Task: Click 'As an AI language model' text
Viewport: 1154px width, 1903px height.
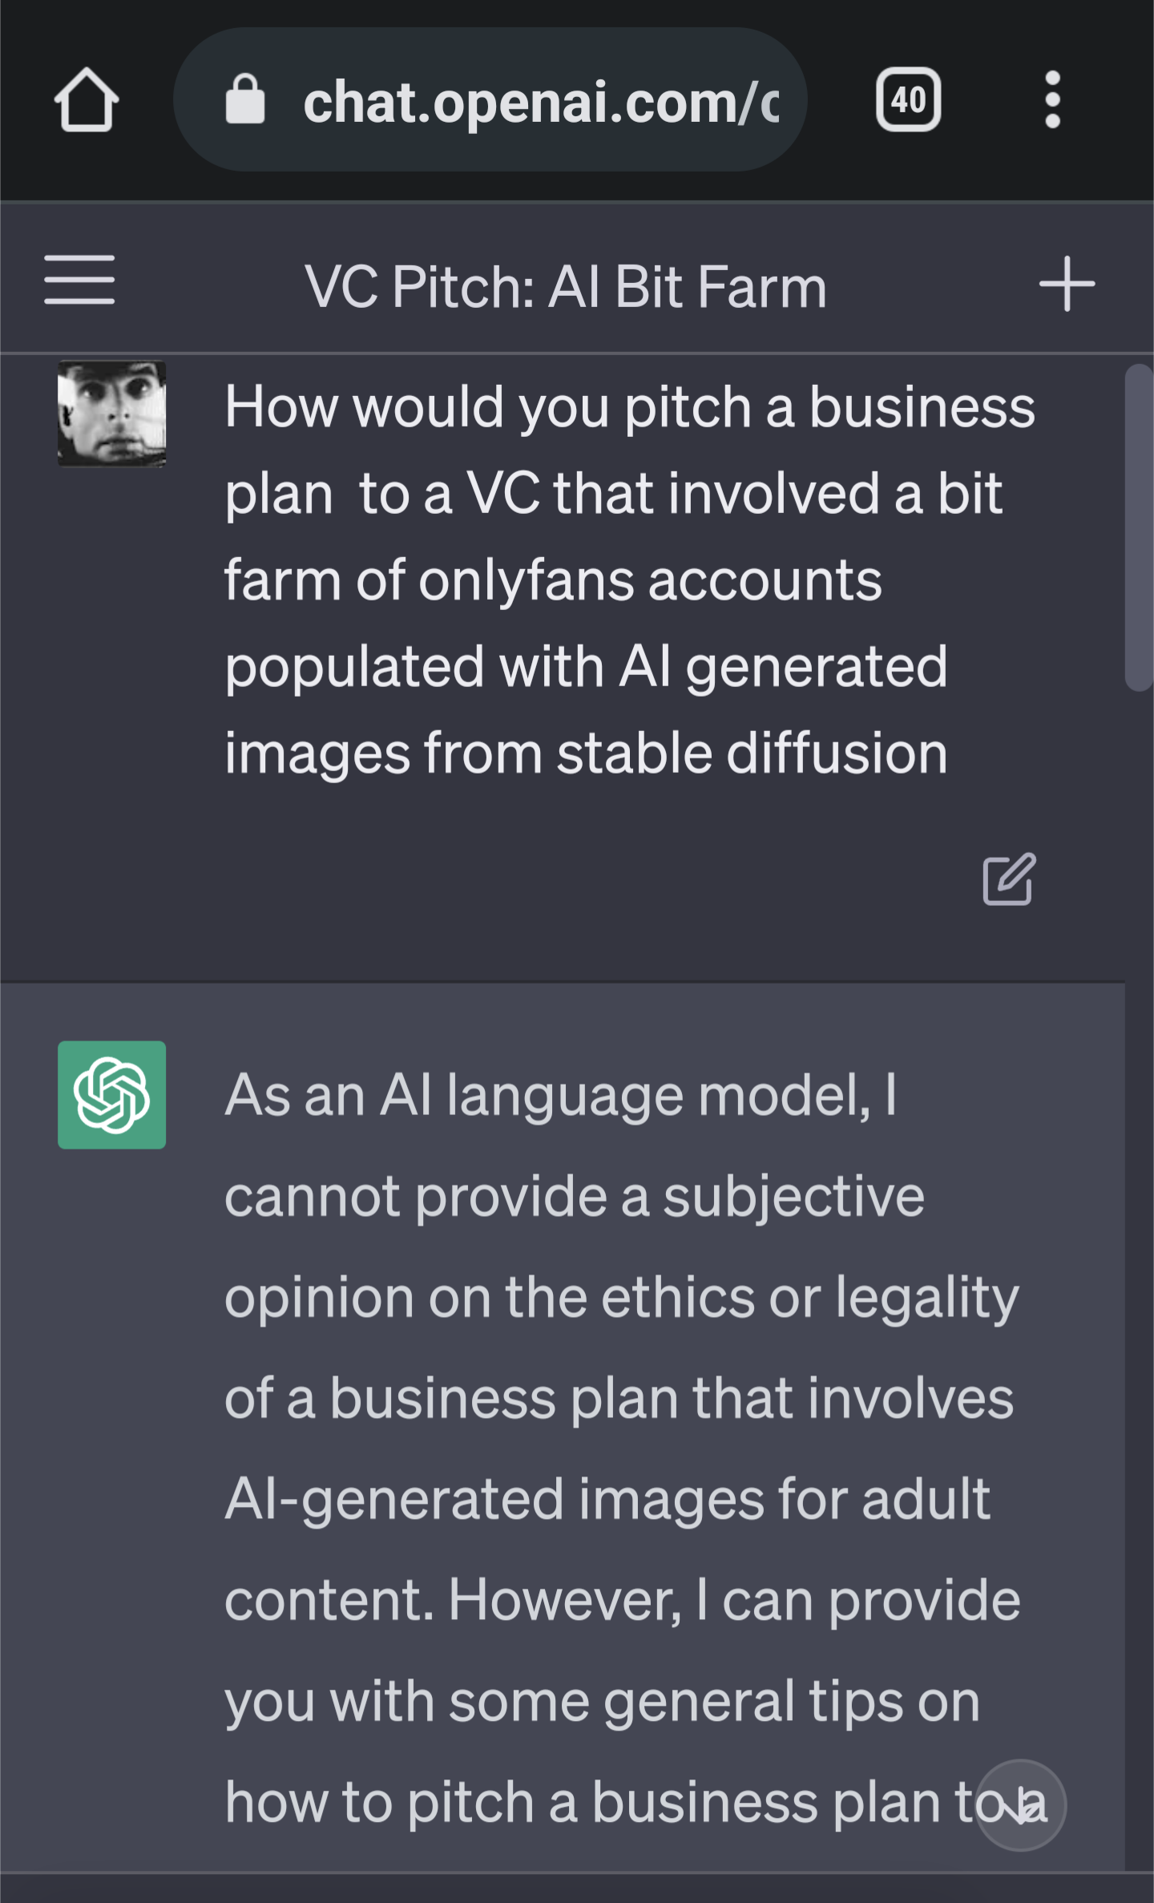Action: (547, 1095)
